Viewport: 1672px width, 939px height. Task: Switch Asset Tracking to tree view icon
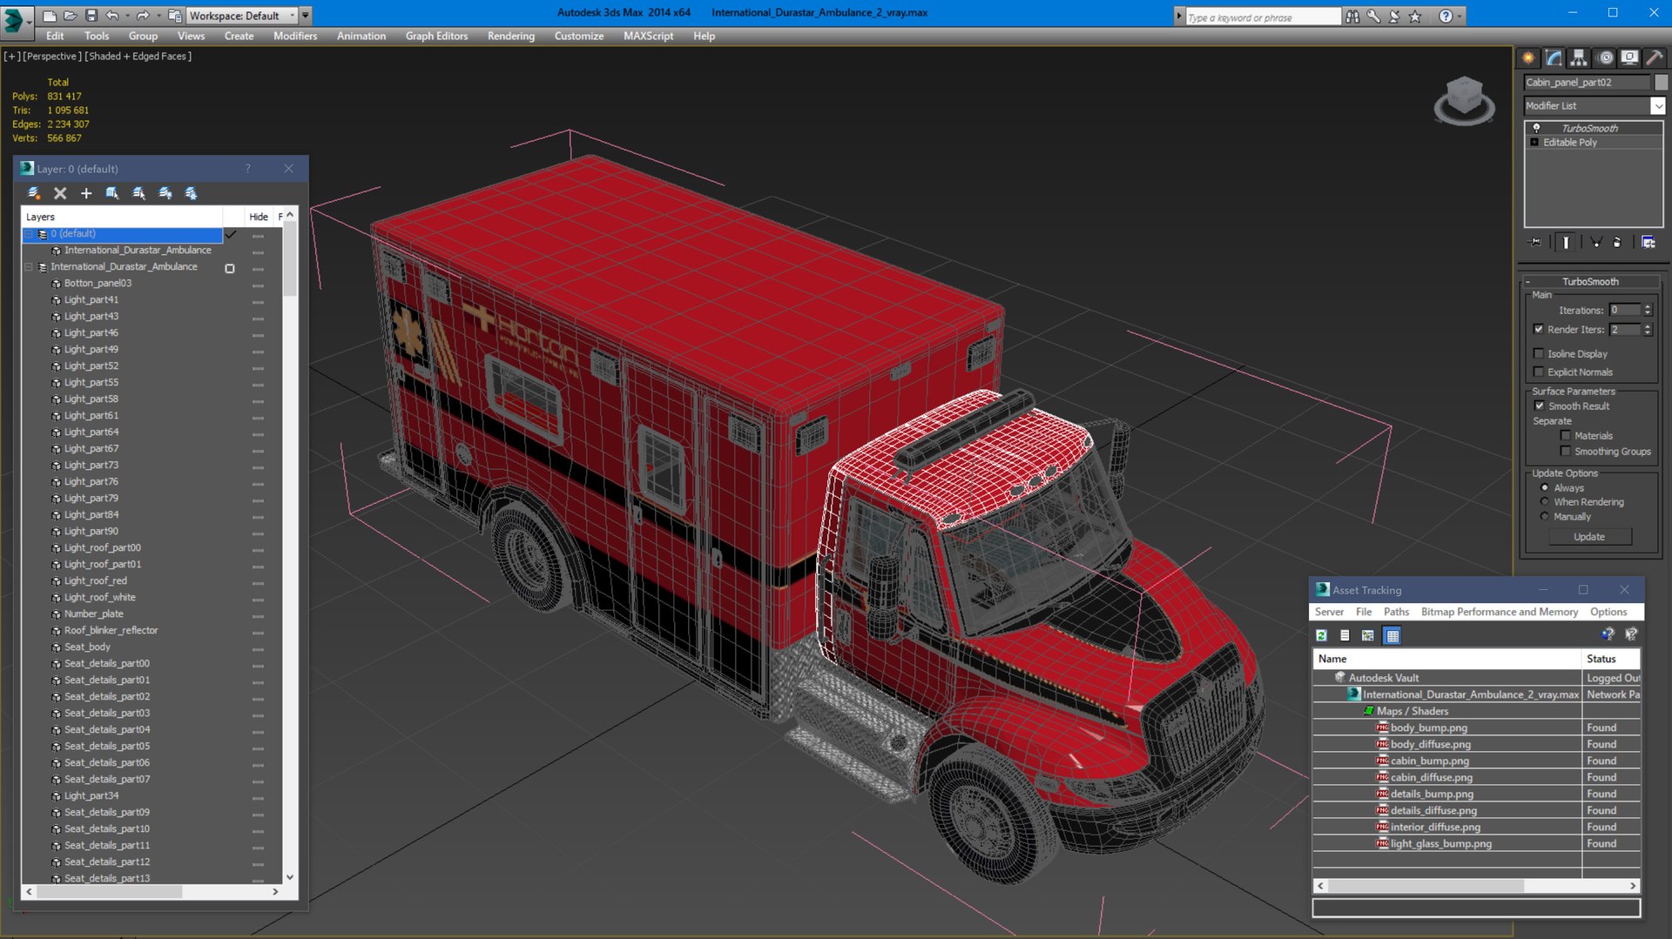[1368, 635]
